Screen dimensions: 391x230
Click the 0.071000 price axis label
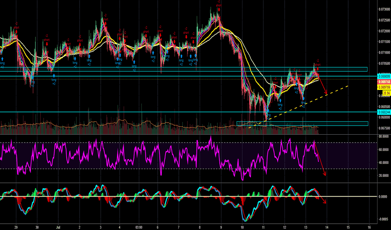click(x=384, y=53)
